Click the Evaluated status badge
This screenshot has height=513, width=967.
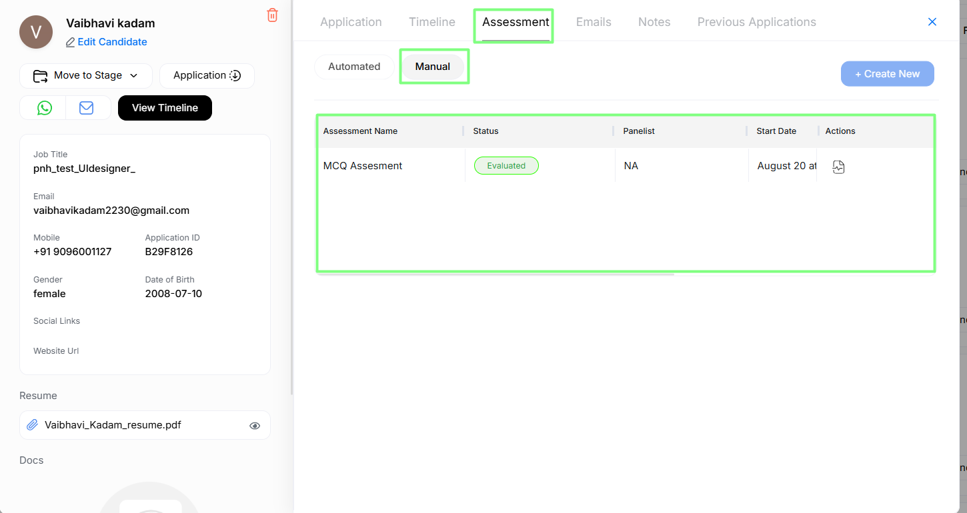coord(506,166)
